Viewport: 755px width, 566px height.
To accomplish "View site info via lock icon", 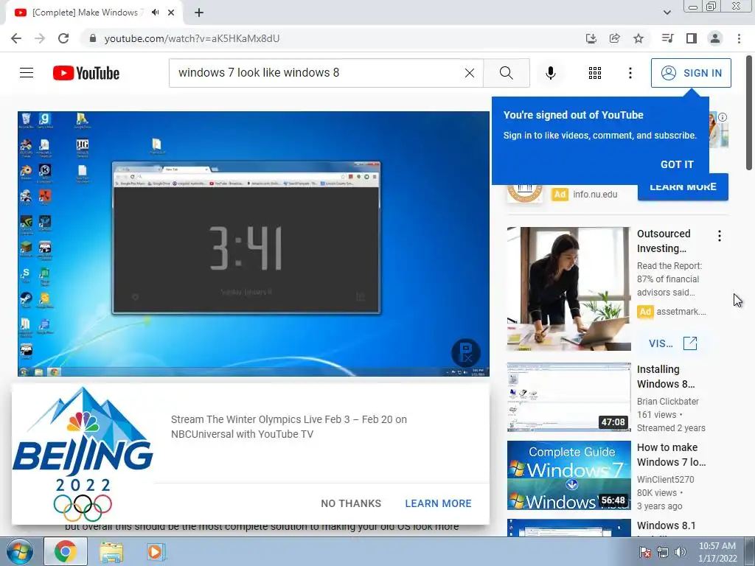I will click(93, 38).
